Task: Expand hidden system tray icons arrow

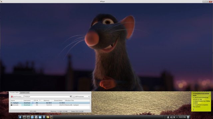Action: 177,117
